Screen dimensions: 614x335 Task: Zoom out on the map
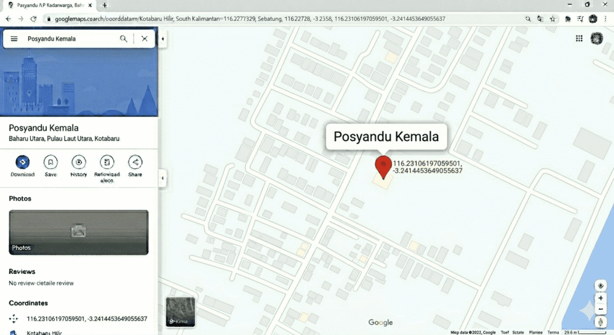click(x=601, y=310)
